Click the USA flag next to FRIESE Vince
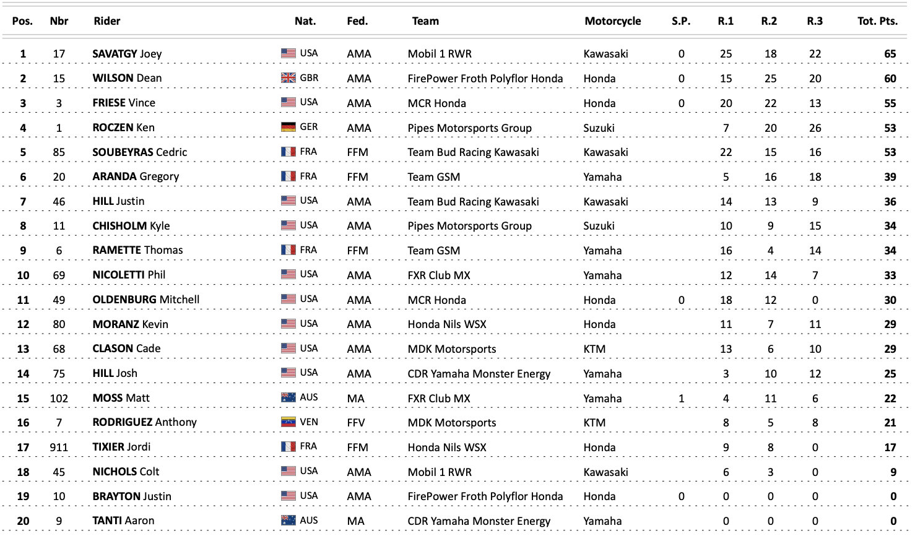Screen dimensions: 915x536 288,102
